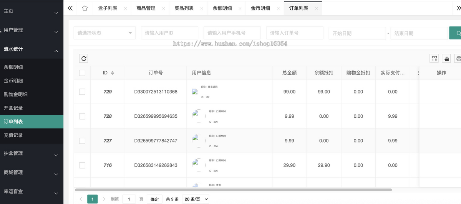The image size is (461, 204).
Task: Sort by ID column arrows
Action: (x=112, y=73)
